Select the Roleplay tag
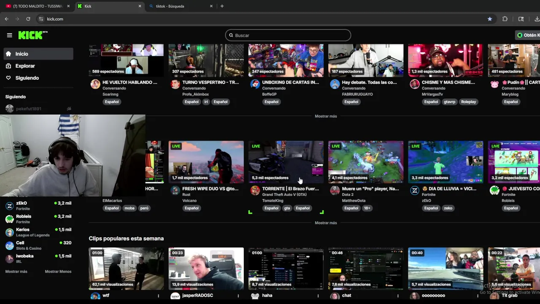Viewport: 540px width, 304px height. pyautogui.click(x=468, y=102)
